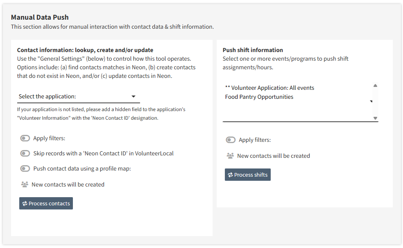The image size is (403, 248).
Task: Click the events list scrollbar track
Action: (375, 102)
